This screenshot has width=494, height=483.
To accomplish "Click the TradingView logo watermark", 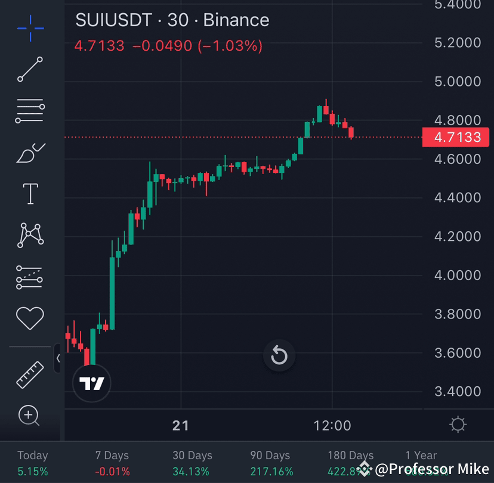I will [91, 383].
